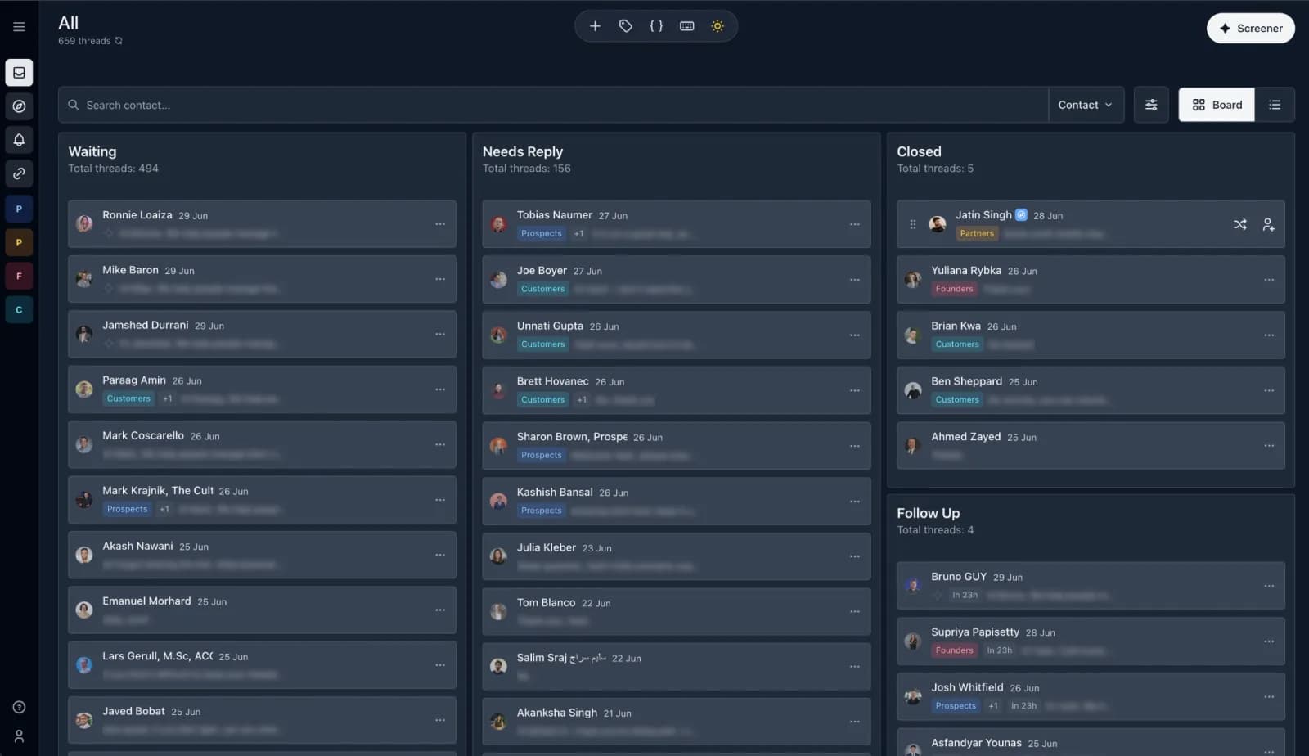Click the shuffle icon on Jatin Singh card
The width and height of the screenshot is (1309, 756).
pos(1240,224)
